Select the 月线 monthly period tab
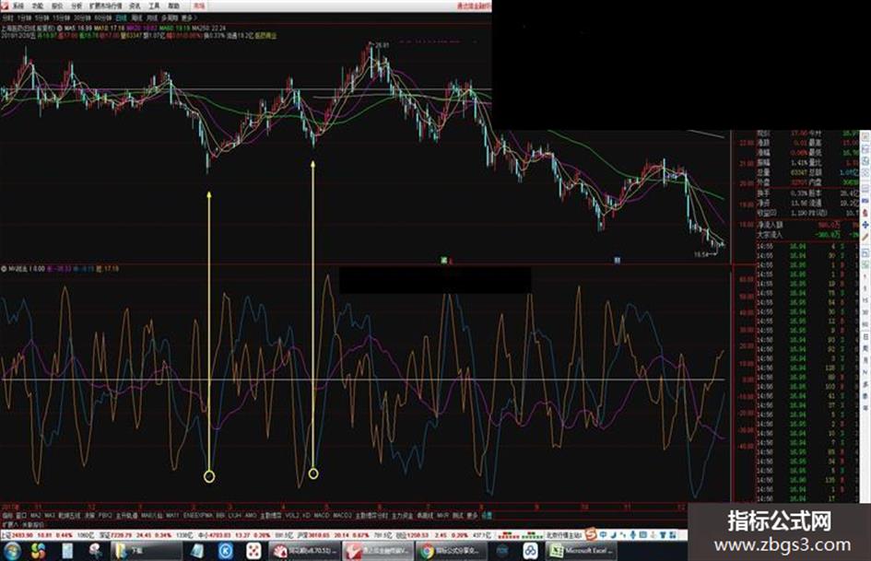Image resolution: width=871 pixels, height=561 pixels. coord(152,18)
